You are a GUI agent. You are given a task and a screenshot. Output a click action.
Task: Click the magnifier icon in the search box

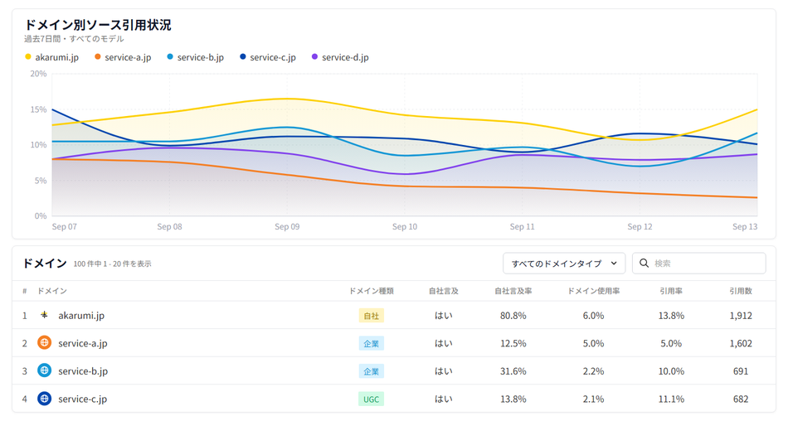(644, 264)
